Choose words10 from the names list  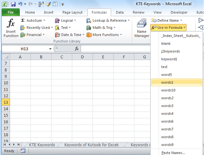pos(176,90)
